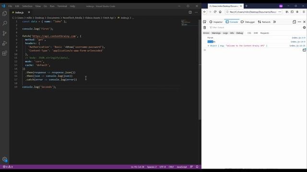Open a new Firefox tab
The width and height of the screenshot is (307, 172).
coord(246,6)
